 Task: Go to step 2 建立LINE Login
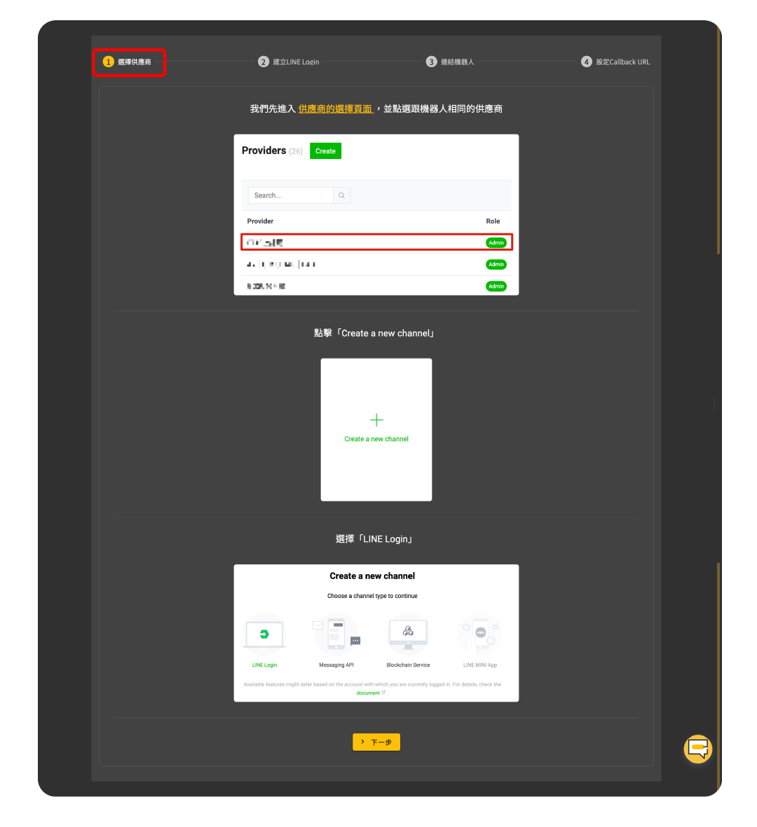pyautogui.click(x=289, y=62)
